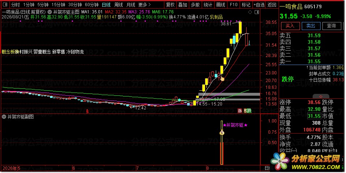Click month 7 on the time axis
This screenshot has width=346, height=173.
(x=137, y=168)
